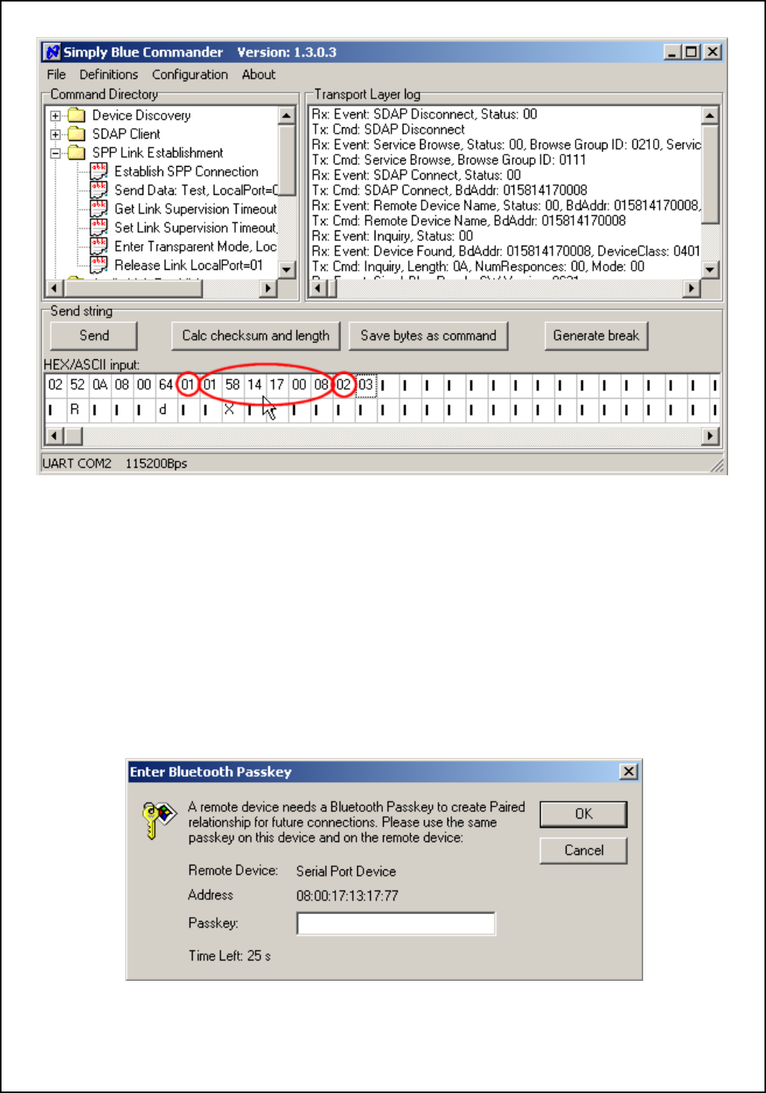
Task: Click Save bytes as command button
Action: [429, 336]
